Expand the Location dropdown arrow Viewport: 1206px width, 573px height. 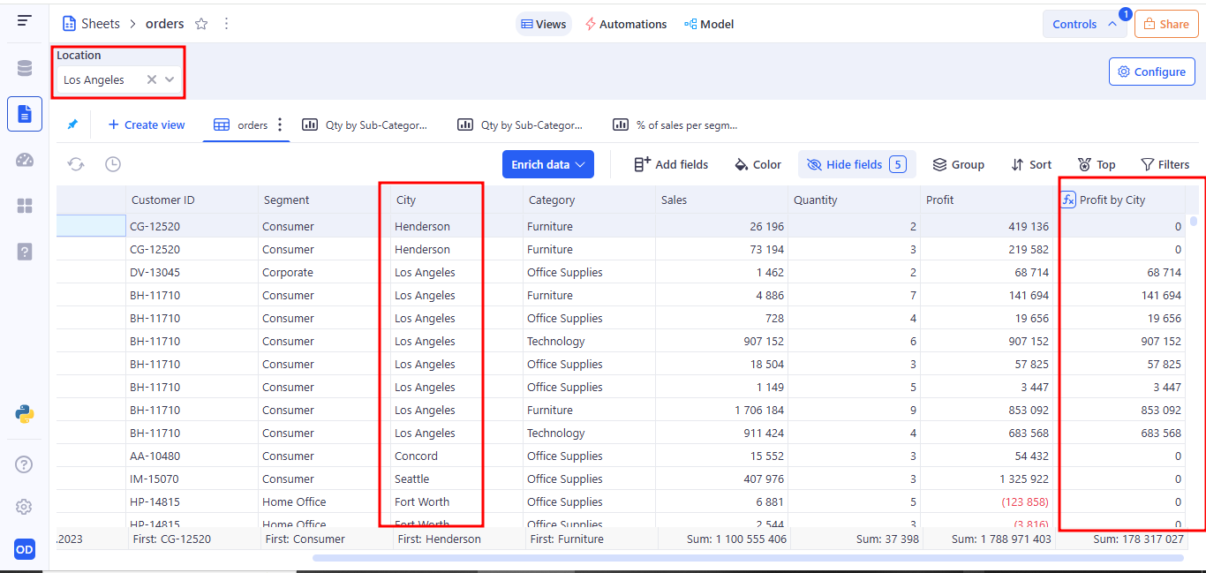tap(170, 79)
